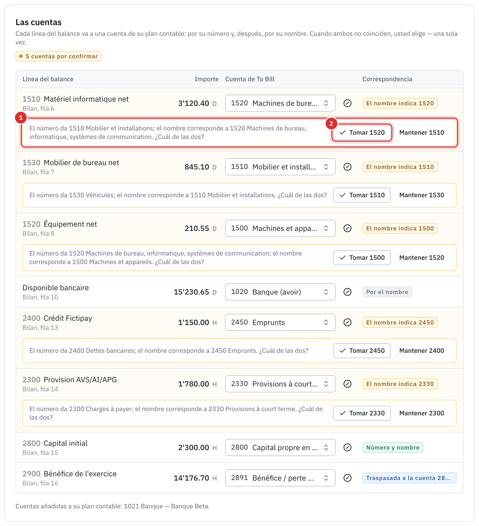This screenshot has height=526, width=479.
Task: Click the ignore icon for Matériel informatique net
Action: pyautogui.click(x=347, y=103)
